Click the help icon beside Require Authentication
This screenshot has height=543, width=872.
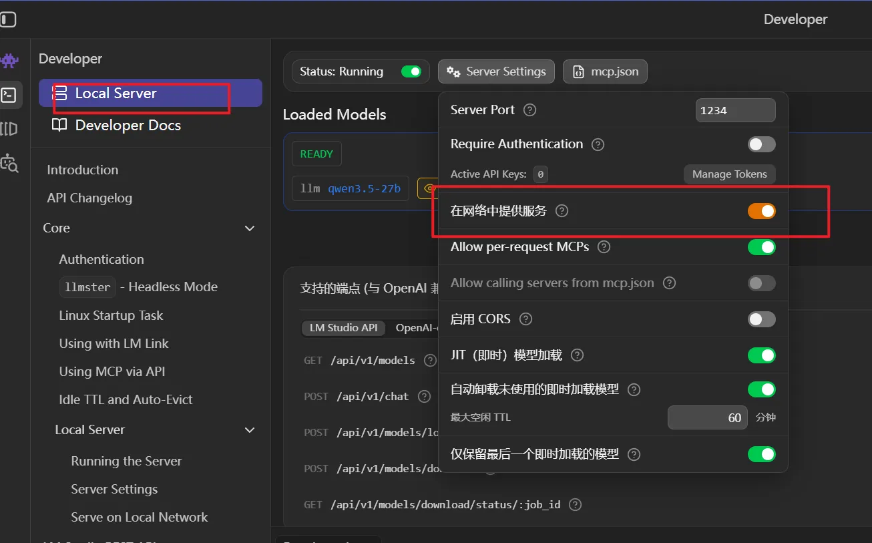(x=598, y=144)
